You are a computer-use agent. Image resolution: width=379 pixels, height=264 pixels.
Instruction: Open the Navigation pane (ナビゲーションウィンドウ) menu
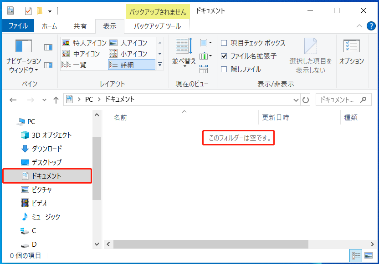(23, 56)
